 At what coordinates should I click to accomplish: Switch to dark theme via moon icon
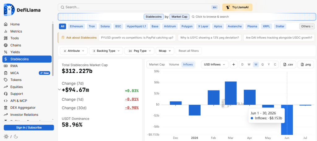point(16,137)
